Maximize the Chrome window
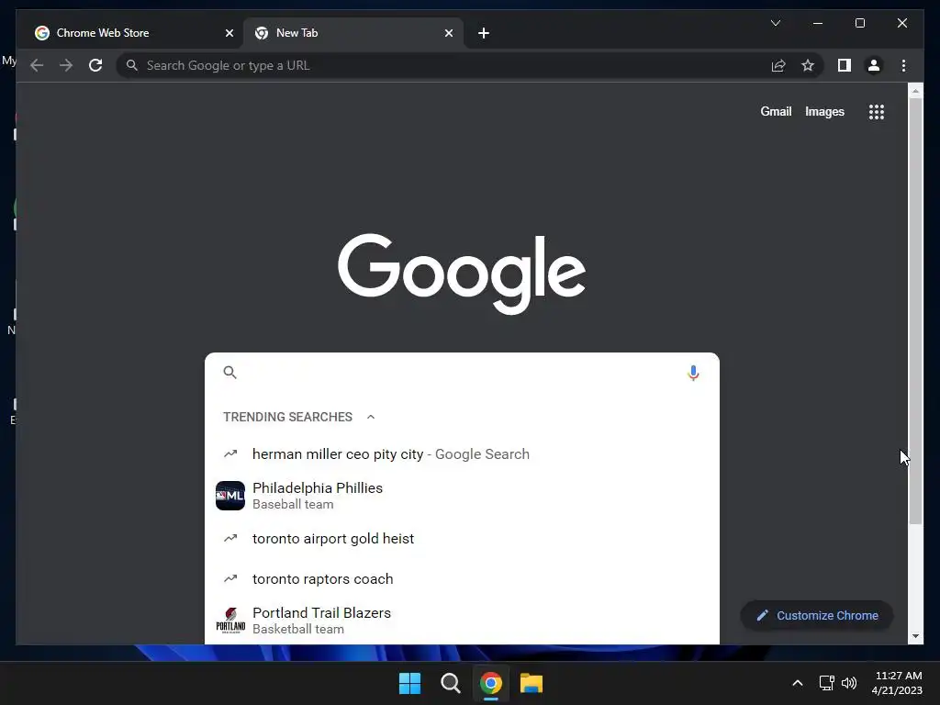 point(859,23)
